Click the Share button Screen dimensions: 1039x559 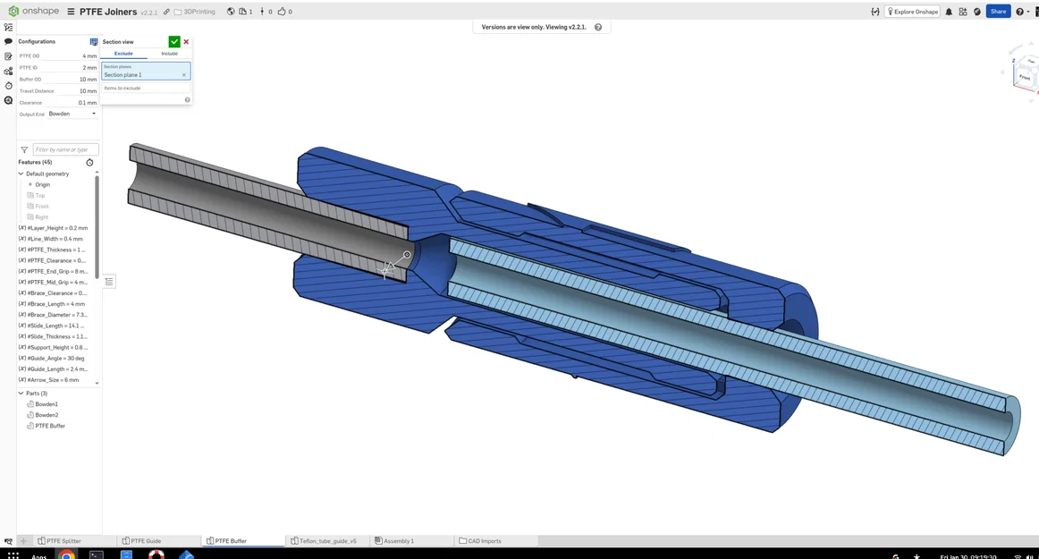click(x=999, y=12)
